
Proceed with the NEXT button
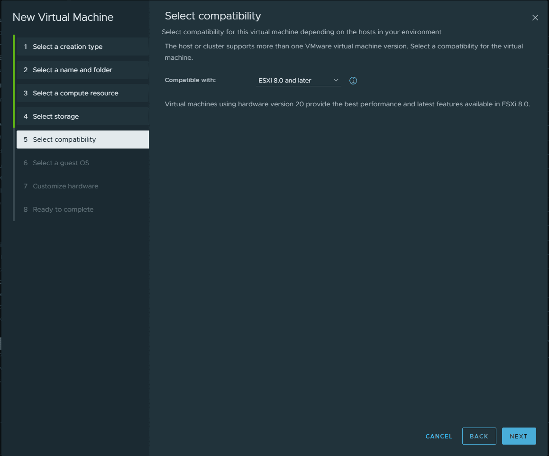[519, 436]
